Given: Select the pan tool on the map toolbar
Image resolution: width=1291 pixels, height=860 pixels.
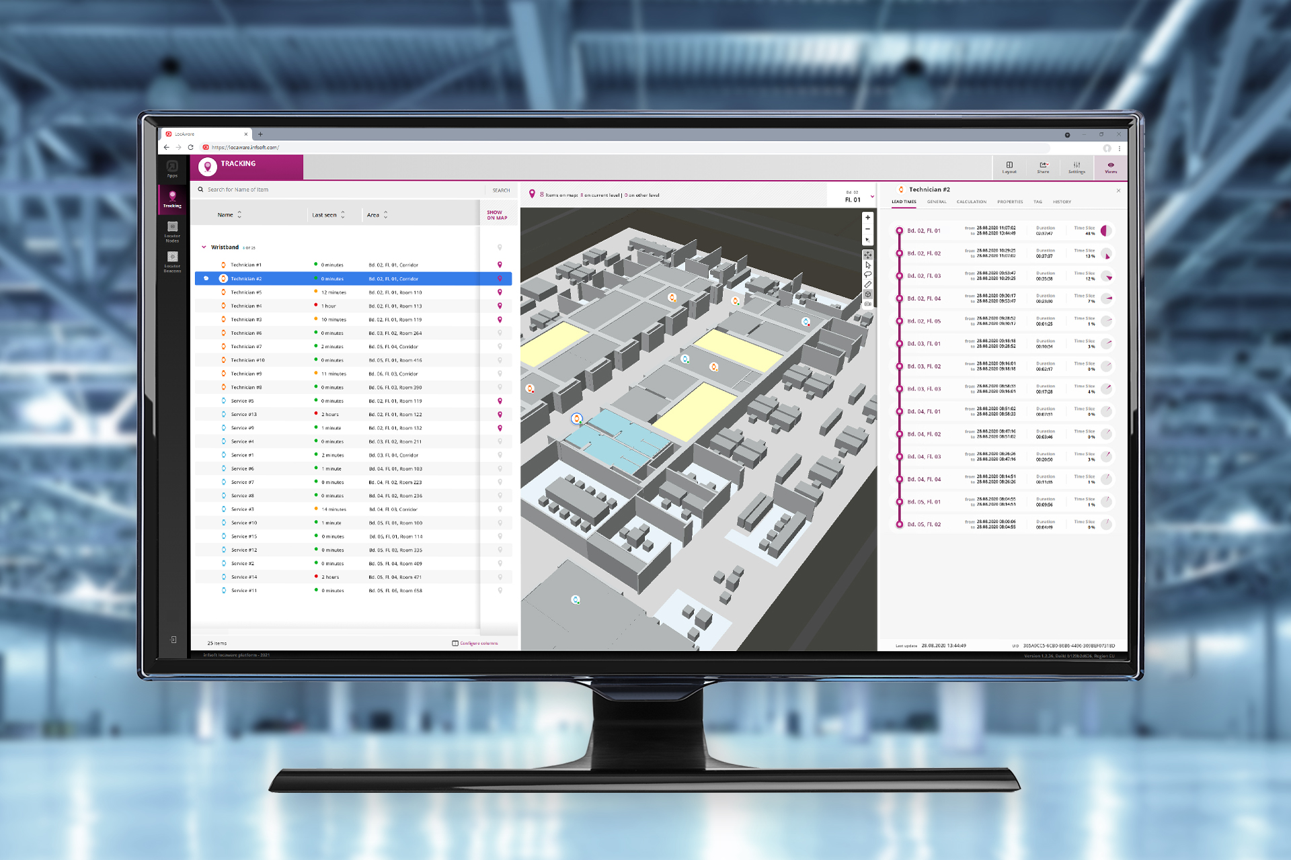Looking at the screenshot, I should (x=867, y=255).
